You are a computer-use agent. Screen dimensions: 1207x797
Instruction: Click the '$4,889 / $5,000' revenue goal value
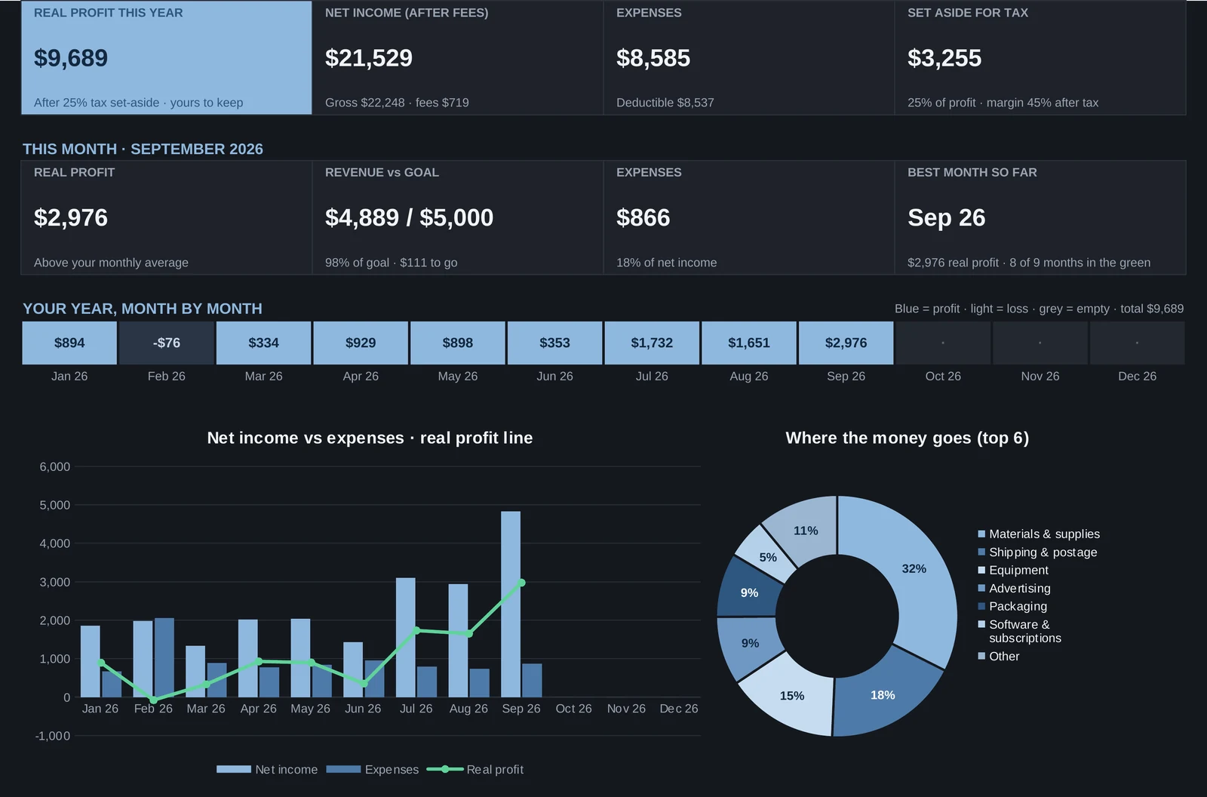point(409,218)
